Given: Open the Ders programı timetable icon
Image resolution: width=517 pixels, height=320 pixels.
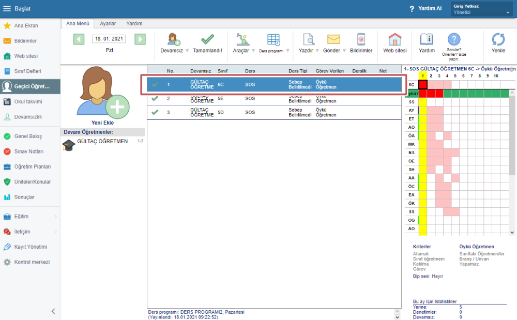Looking at the screenshot, I should coord(273,40).
